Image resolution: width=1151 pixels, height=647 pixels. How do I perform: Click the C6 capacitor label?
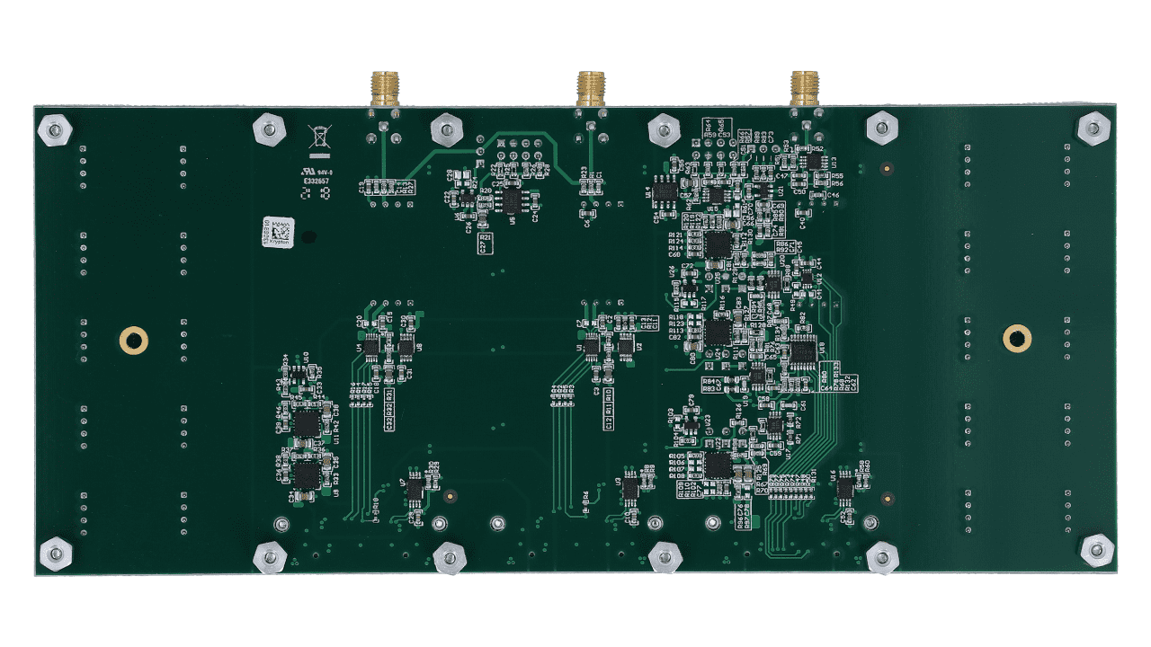(587, 222)
